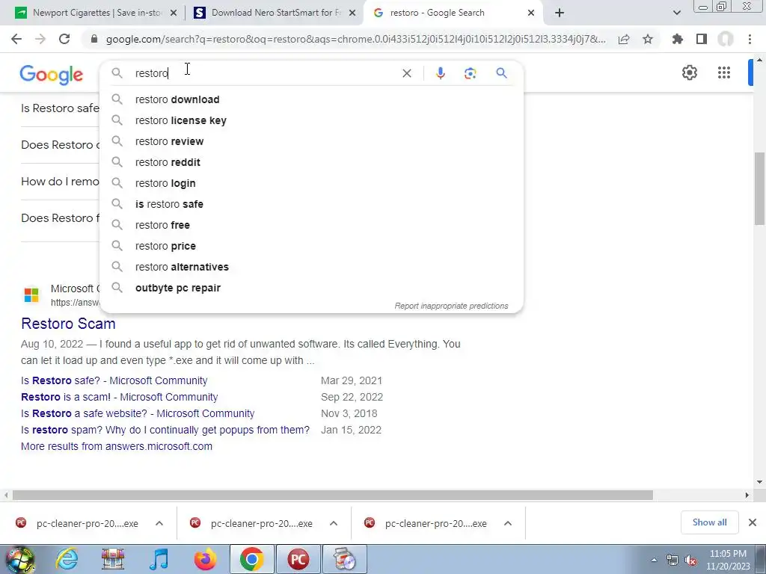Close the Nero StartSmart tab

coord(352,13)
